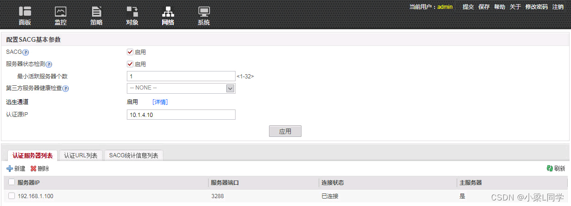Click the 保存 link in top bar
Viewport: 571px width, 206px height.
click(x=484, y=7)
